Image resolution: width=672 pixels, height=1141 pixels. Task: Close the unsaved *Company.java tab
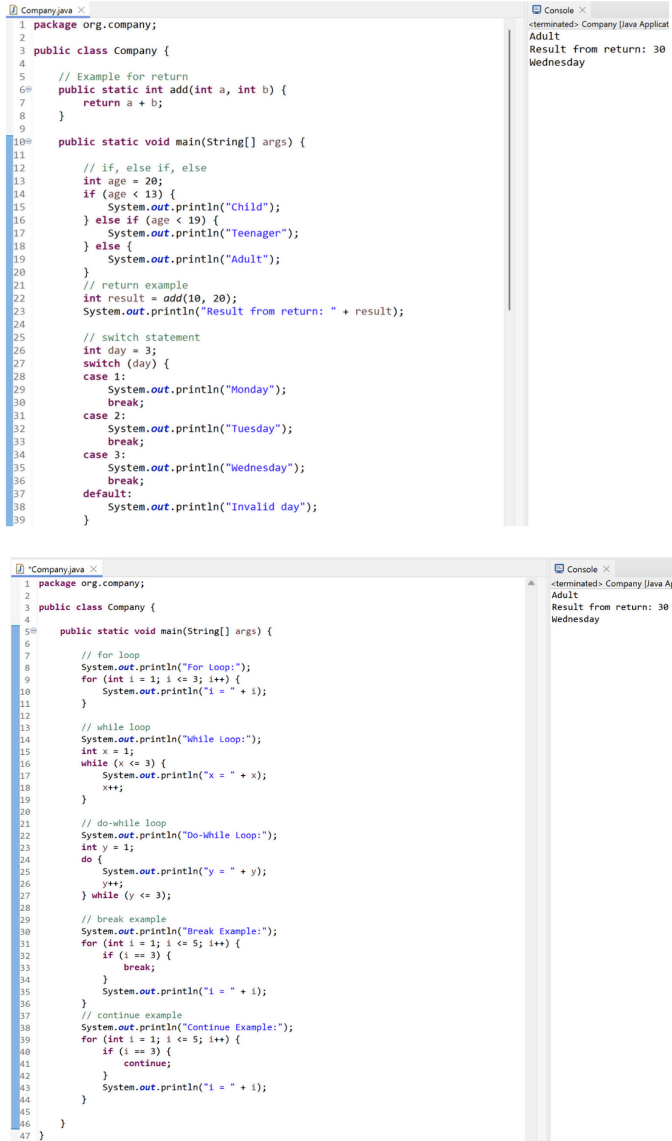click(x=94, y=569)
